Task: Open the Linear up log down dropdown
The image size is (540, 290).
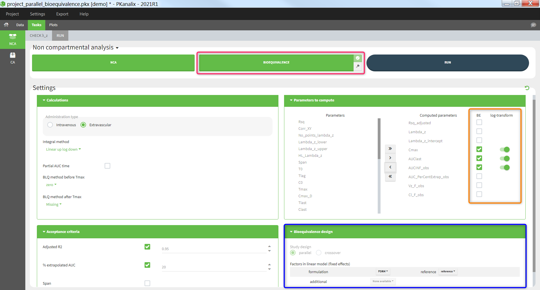Action: [x=63, y=149]
